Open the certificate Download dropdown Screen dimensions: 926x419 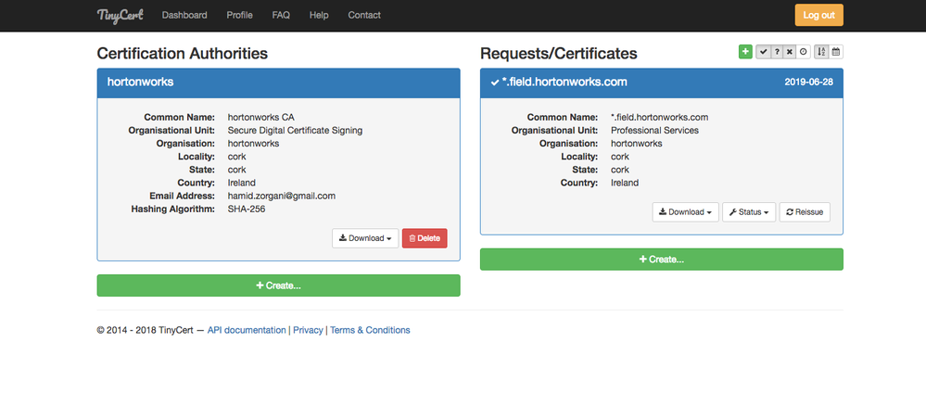click(x=685, y=212)
